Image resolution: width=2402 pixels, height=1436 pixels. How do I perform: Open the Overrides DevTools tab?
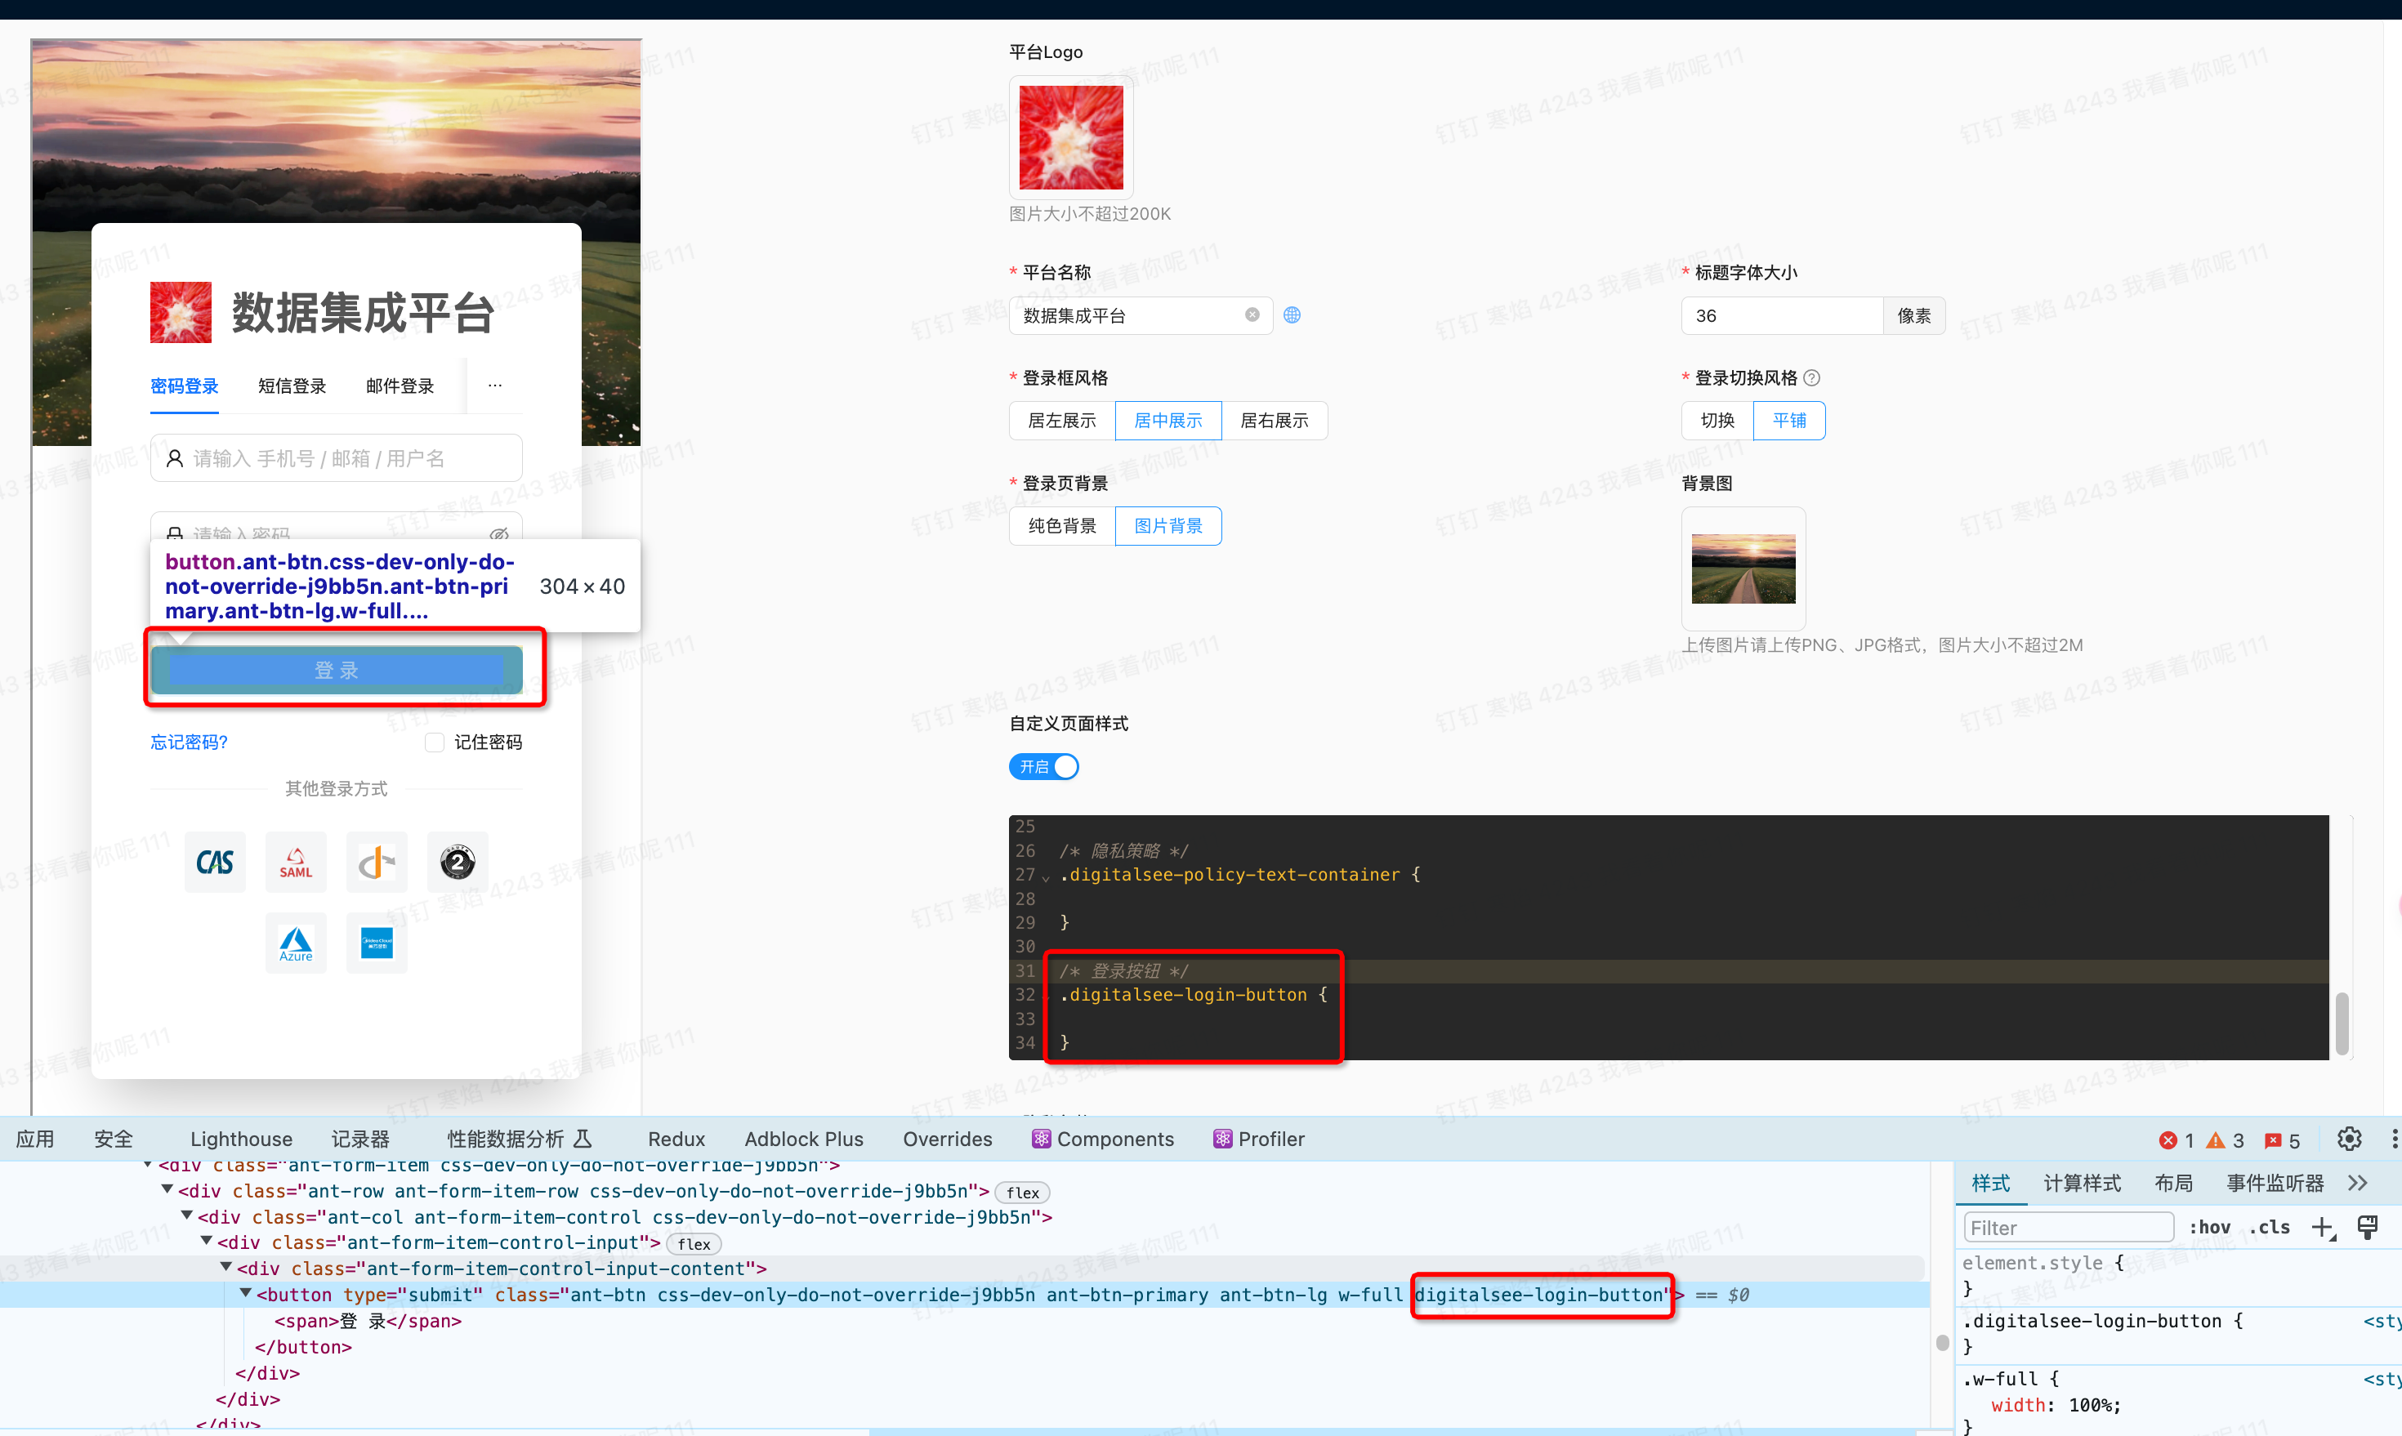948,1139
